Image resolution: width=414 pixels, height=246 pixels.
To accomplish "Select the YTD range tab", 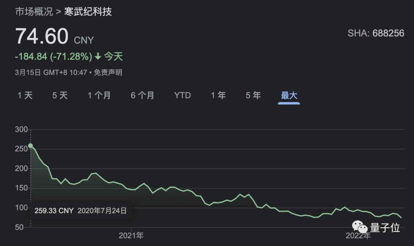I will click(x=182, y=95).
